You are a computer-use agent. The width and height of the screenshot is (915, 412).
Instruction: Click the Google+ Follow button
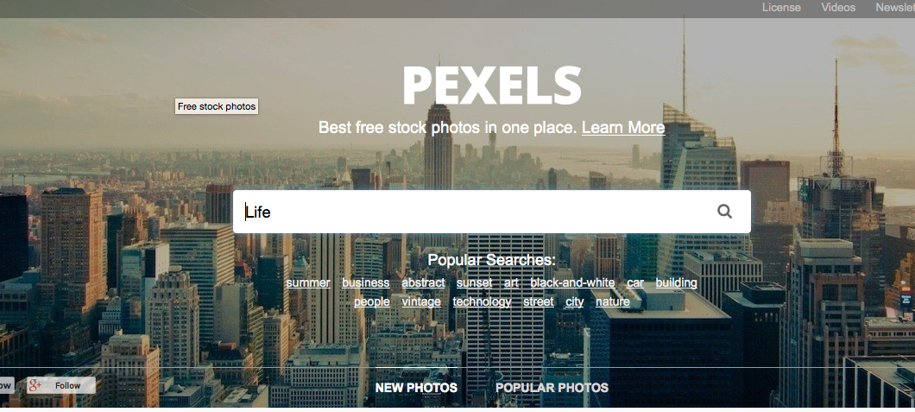(61, 385)
